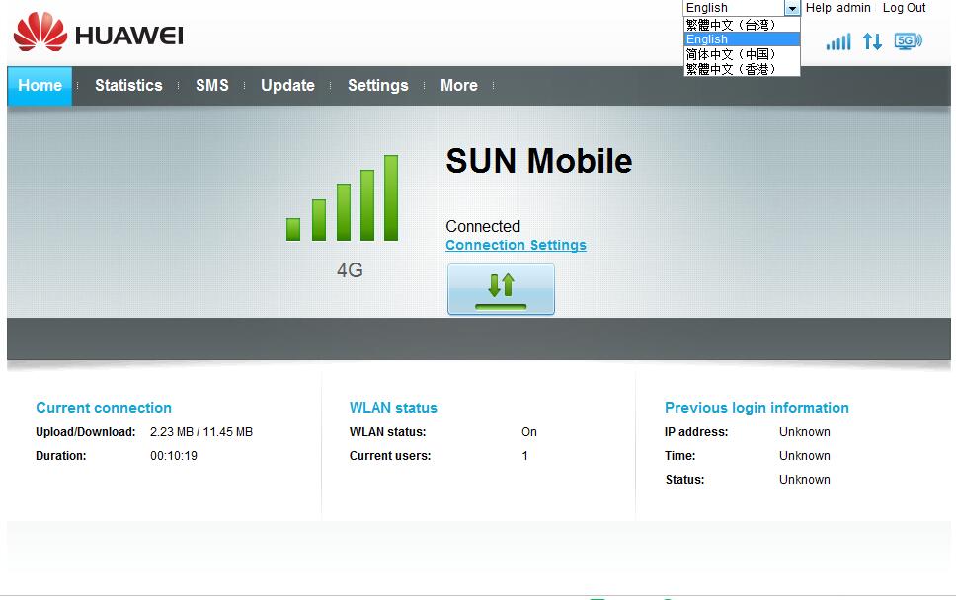Click the Time Unknown value
Screen dimensions: 956x600
coord(805,456)
